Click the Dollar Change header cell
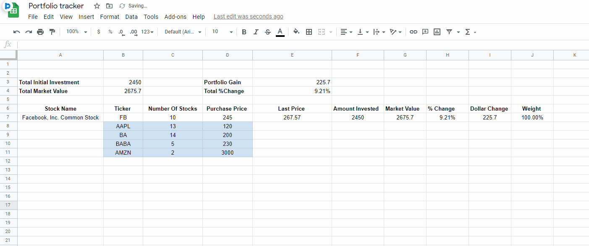 click(x=490, y=109)
